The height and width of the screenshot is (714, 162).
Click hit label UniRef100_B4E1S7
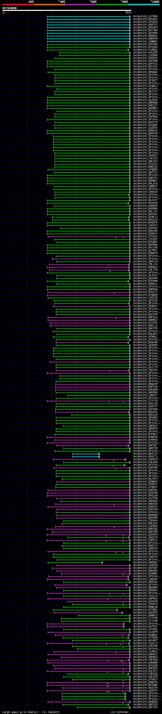[x=145, y=105]
